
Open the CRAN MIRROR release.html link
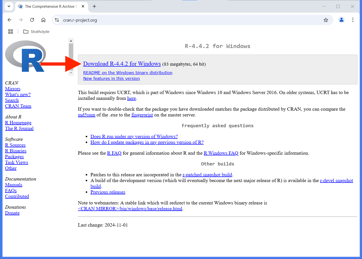(x=130, y=209)
